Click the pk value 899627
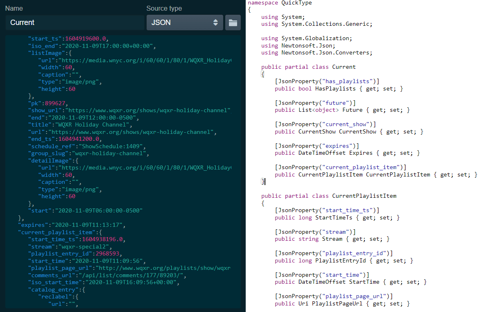 (57, 103)
